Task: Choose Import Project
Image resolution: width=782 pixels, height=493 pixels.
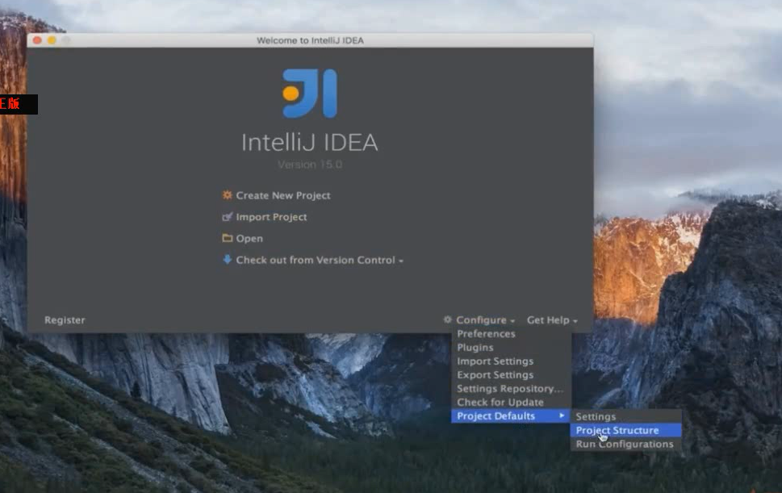Action: click(x=271, y=217)
